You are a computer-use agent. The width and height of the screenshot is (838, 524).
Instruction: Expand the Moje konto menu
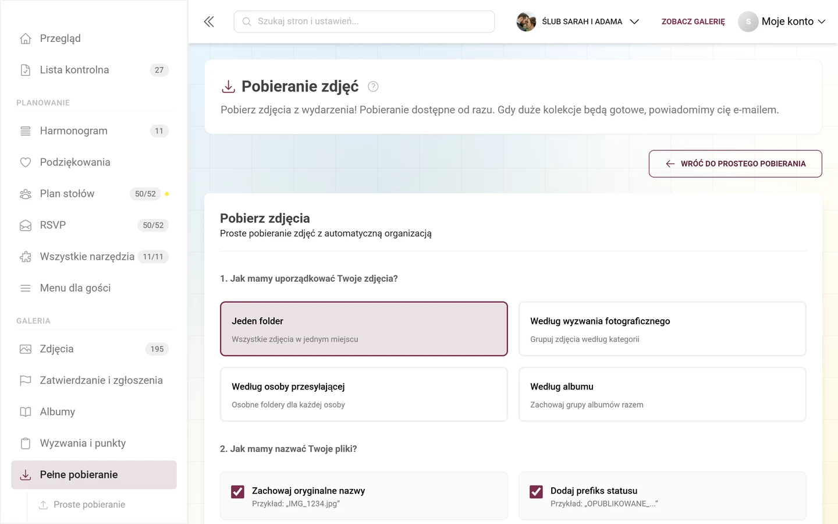(x=782, y=22)
